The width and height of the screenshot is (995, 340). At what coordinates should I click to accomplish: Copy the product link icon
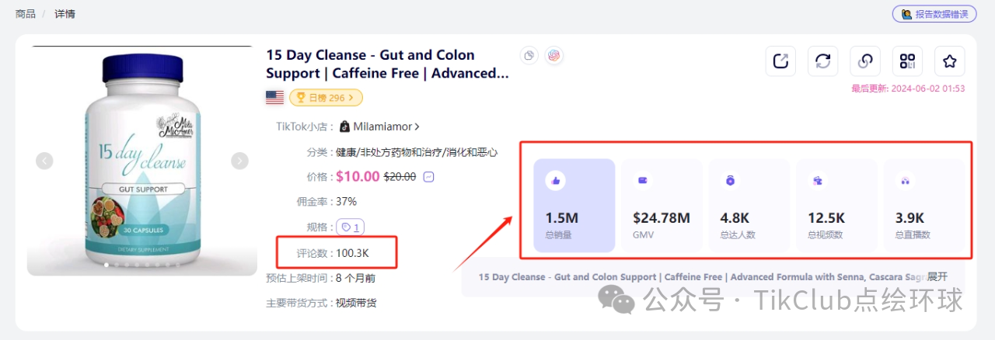tap(864, 61)
